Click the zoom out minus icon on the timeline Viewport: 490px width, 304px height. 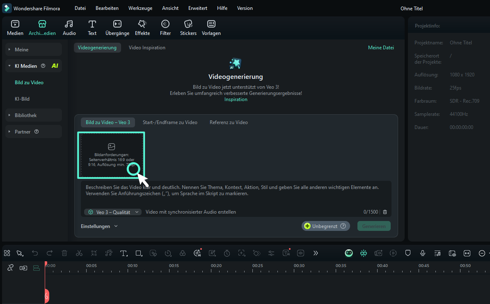click(x=482, y=253)
